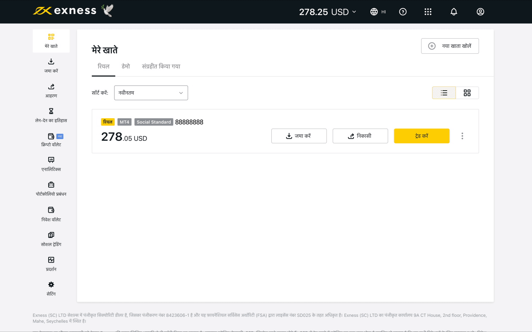Open आहरण withdrawal in the sidebar
Screen dimensions: 532x332
click(x=51, y=91)
